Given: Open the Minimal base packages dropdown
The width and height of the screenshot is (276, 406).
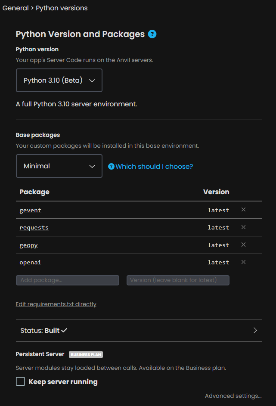Looking at the screenshot, I should tap(59, 166).
